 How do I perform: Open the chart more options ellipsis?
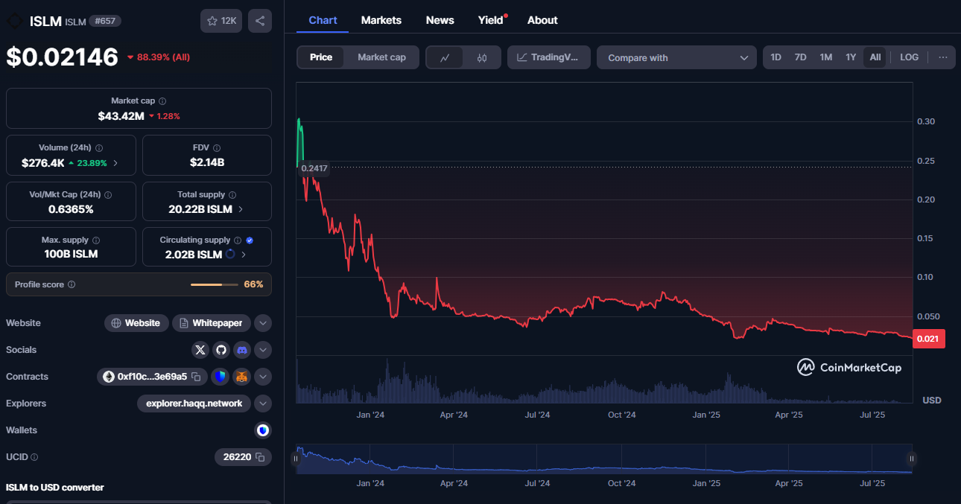[943, 57]
